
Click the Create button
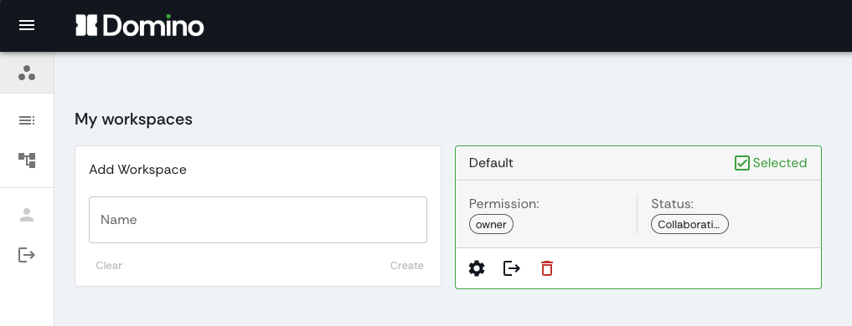pyautogui.click(x=406, y=265)
